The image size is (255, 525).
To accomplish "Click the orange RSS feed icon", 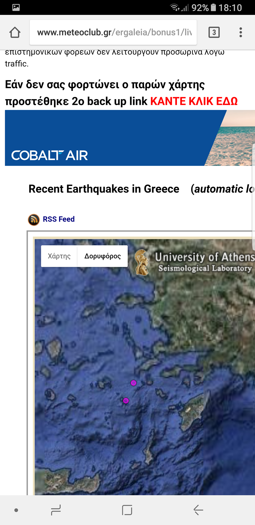I will point(34,220).
